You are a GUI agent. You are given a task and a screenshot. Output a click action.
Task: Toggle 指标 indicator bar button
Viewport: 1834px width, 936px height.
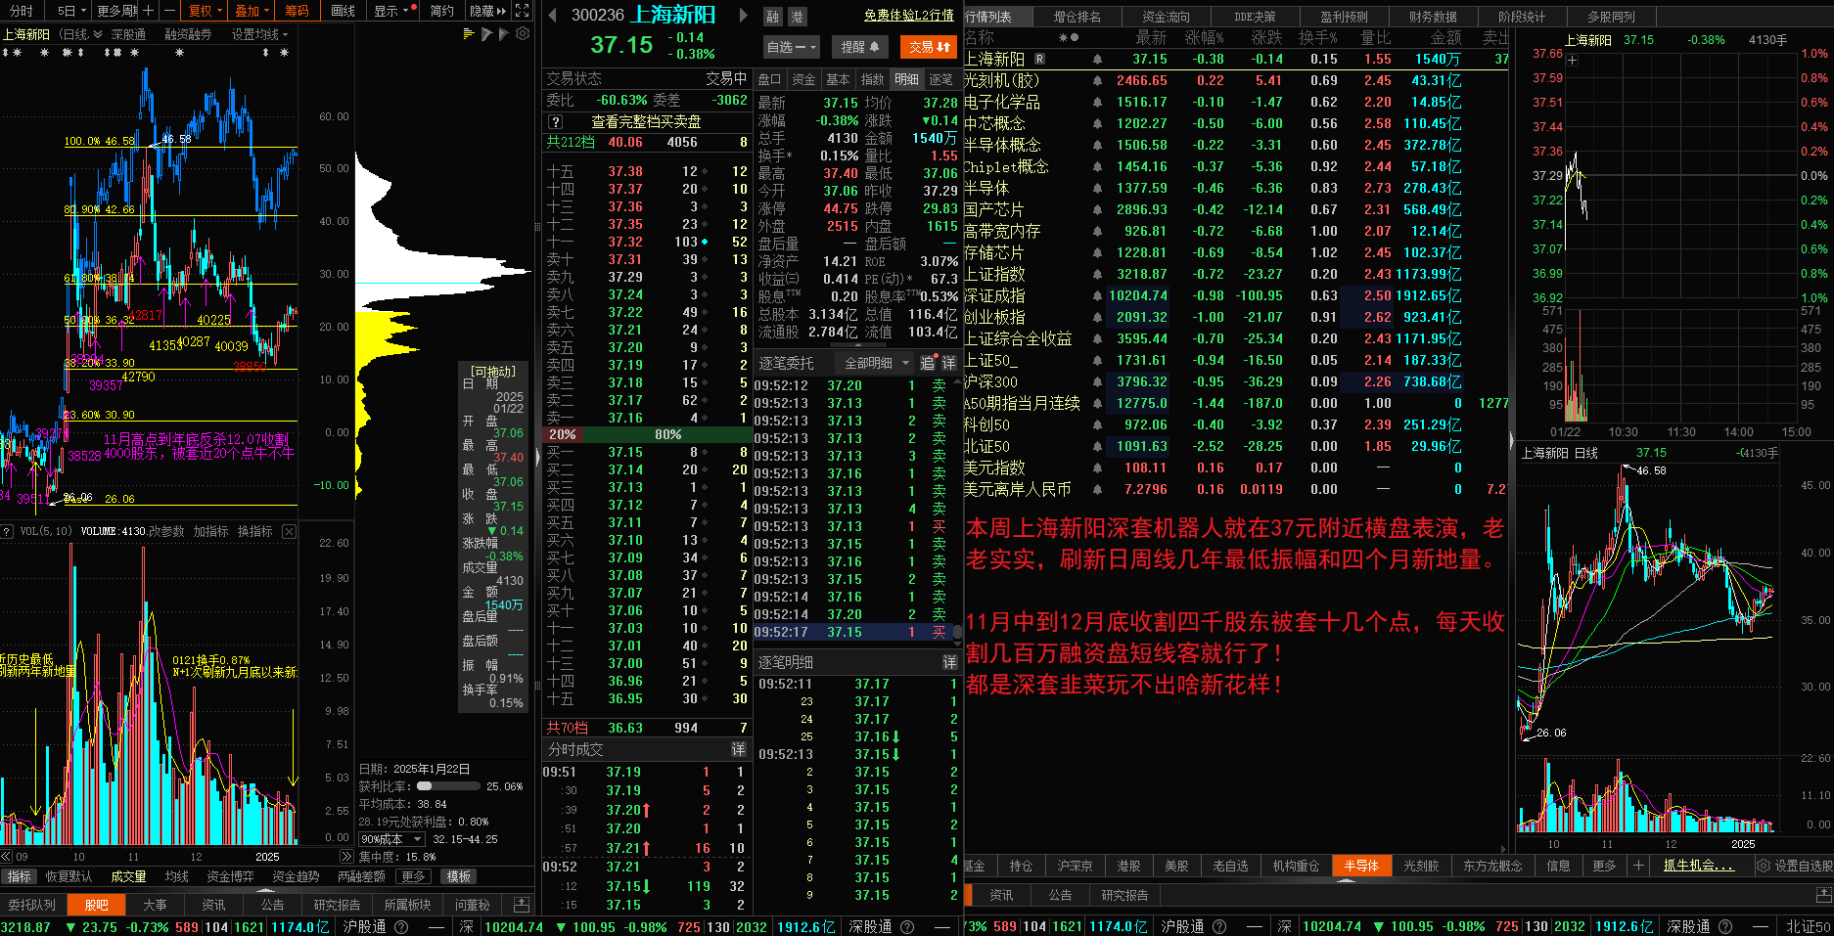(20, 876)
